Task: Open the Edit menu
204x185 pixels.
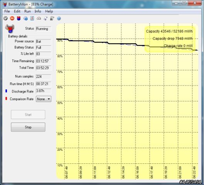Action: [17, 11]
